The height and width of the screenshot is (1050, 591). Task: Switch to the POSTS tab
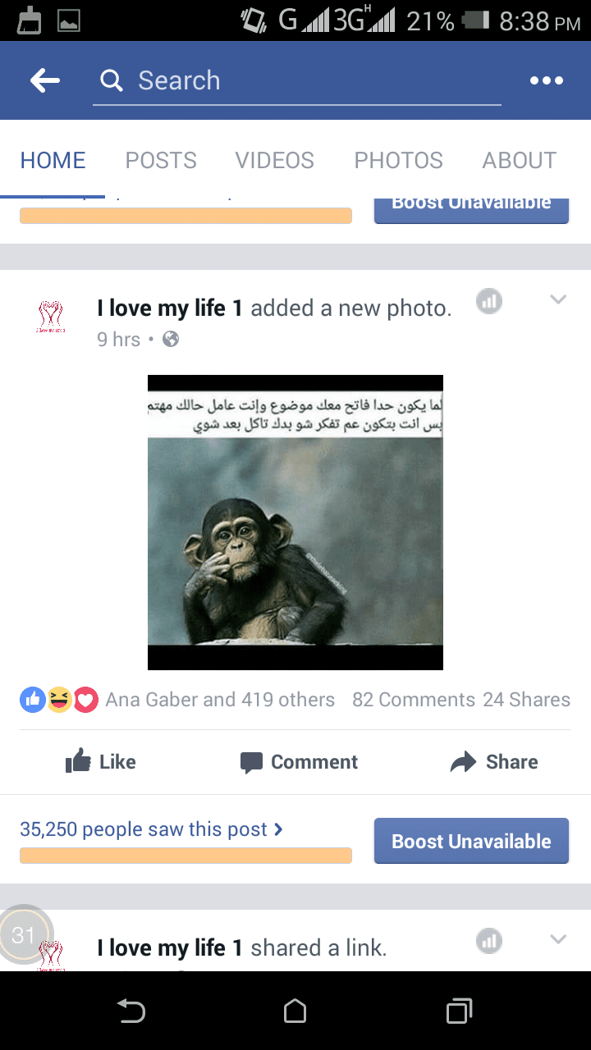click(x=161, y=160)
